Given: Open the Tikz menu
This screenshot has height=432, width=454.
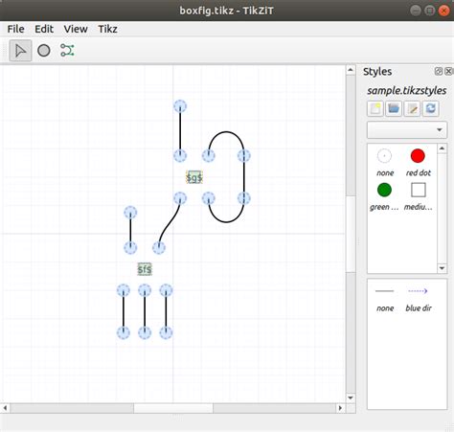Looking at the screenshot, I should [x=107, y=29].
